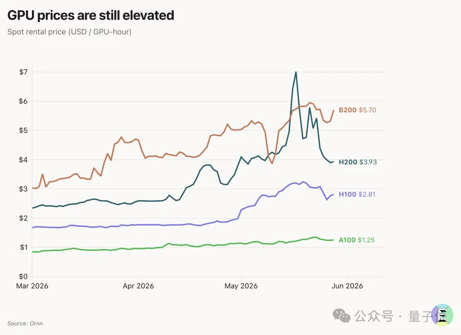Viewport: 461px width, 335px height.
Task: Click the $0 y-axis tick label
Action: click(23, 277)
